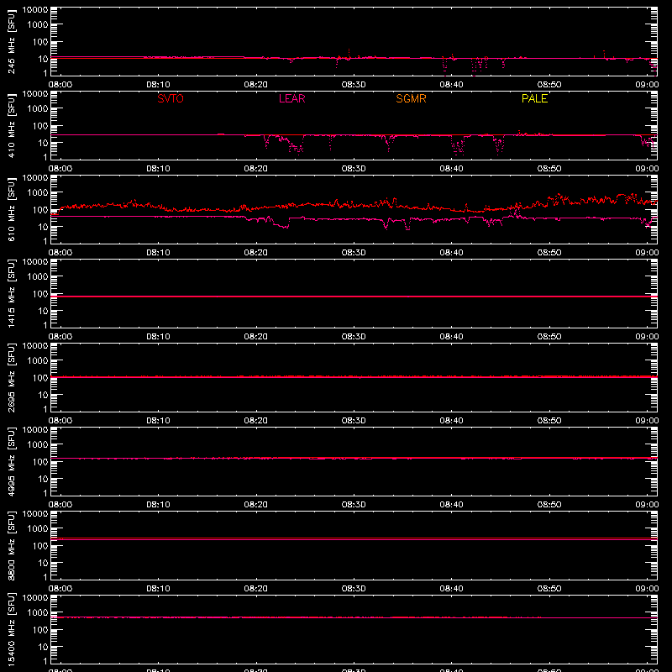Click 08:30 tick under 8800 MHz plot
Viewport: 672px width, 672px height.
(x=354, y=589)
